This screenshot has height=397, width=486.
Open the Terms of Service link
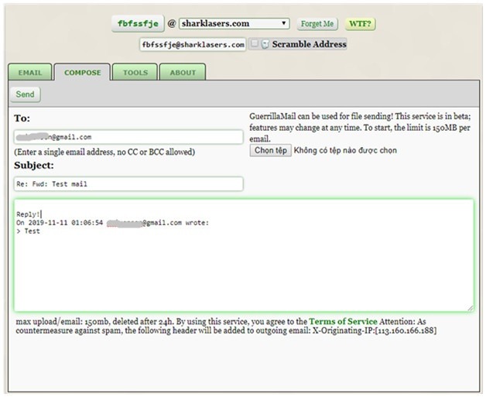pyautogui.click(x=343, y=321)
